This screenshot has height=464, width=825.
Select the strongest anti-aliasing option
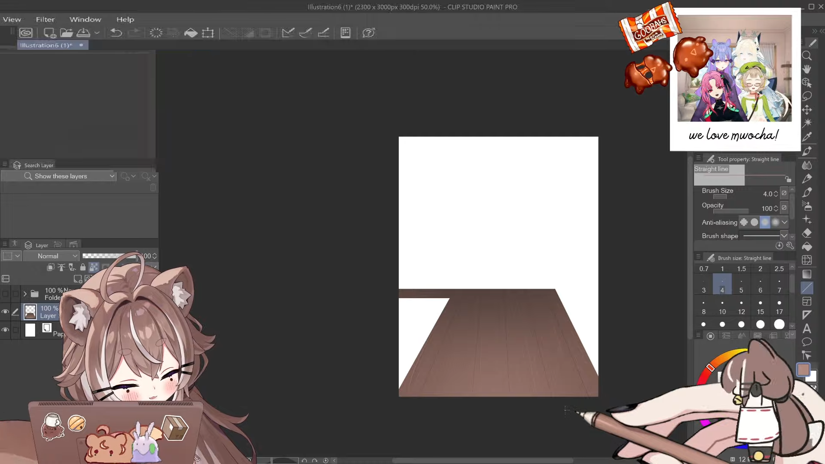pos(775,222)
